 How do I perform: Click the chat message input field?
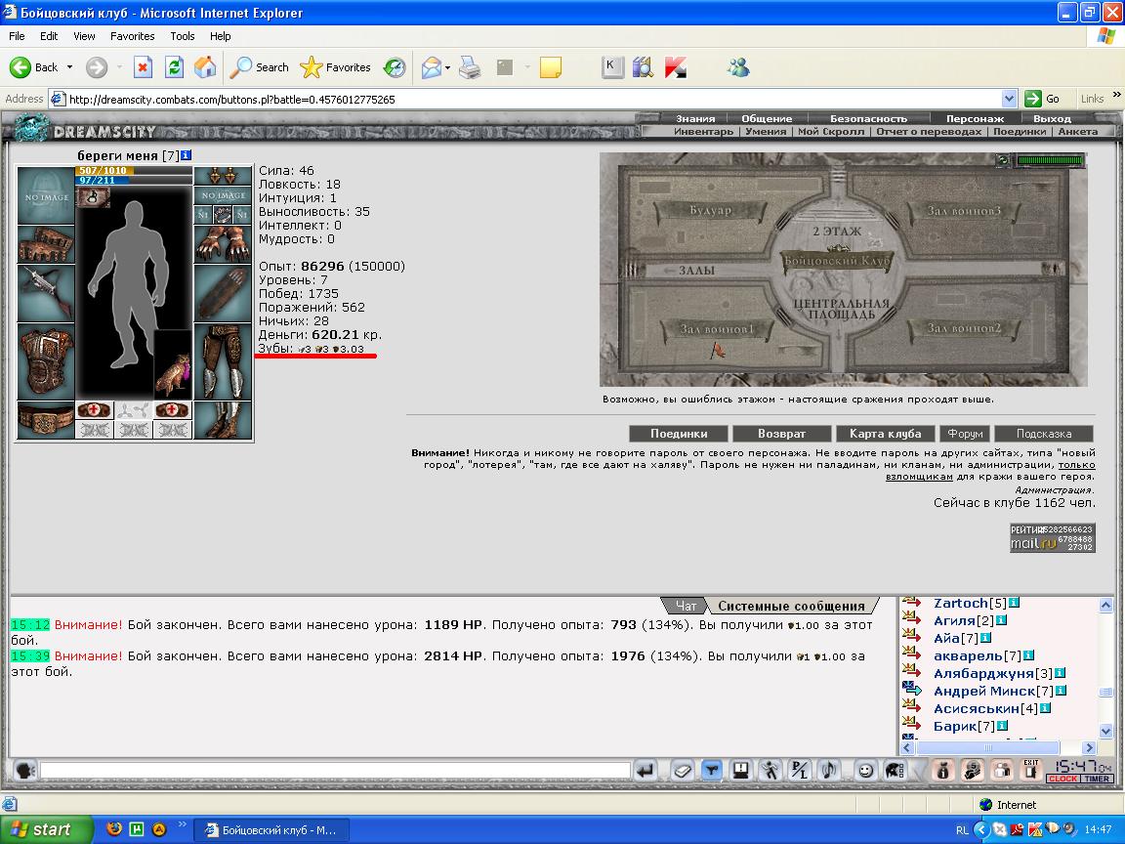coord(335,770)
